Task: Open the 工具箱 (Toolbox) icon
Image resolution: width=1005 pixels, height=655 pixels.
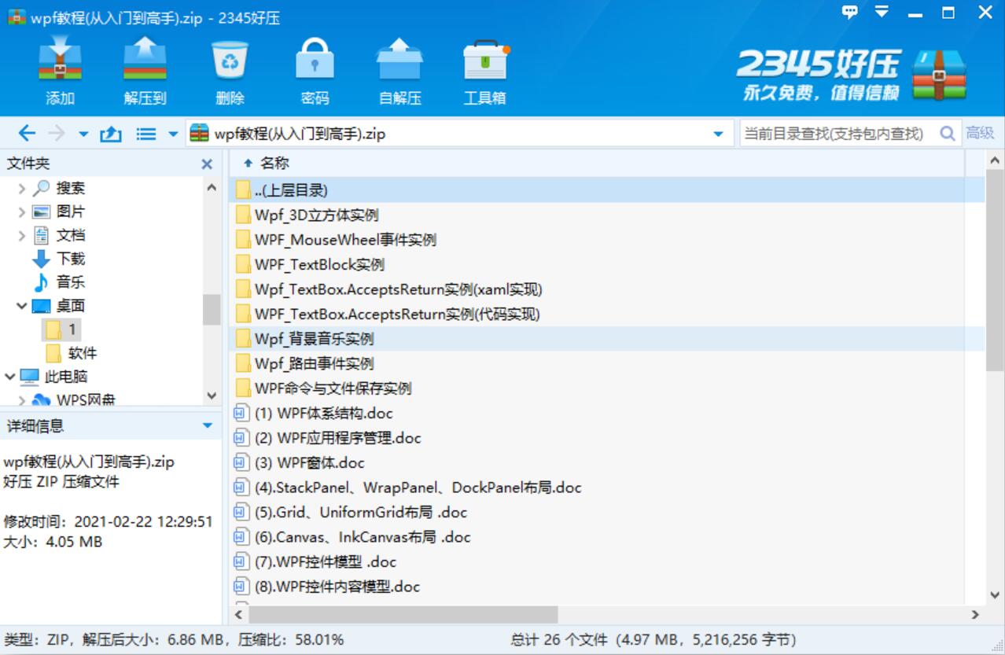Action: 485,60
